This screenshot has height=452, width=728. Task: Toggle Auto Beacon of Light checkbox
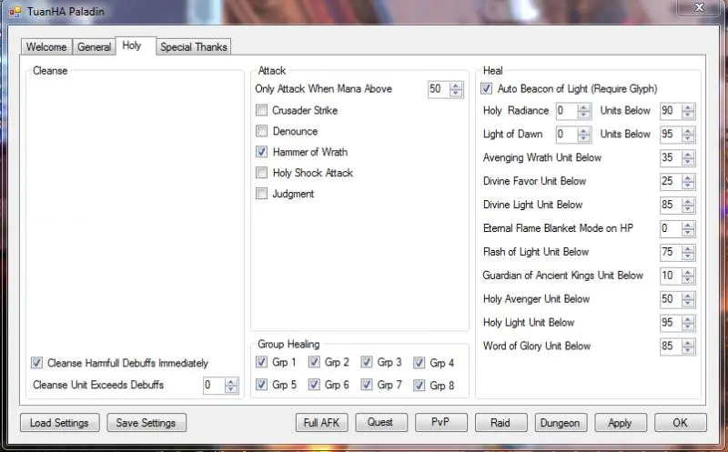click(x=487, y=89)
